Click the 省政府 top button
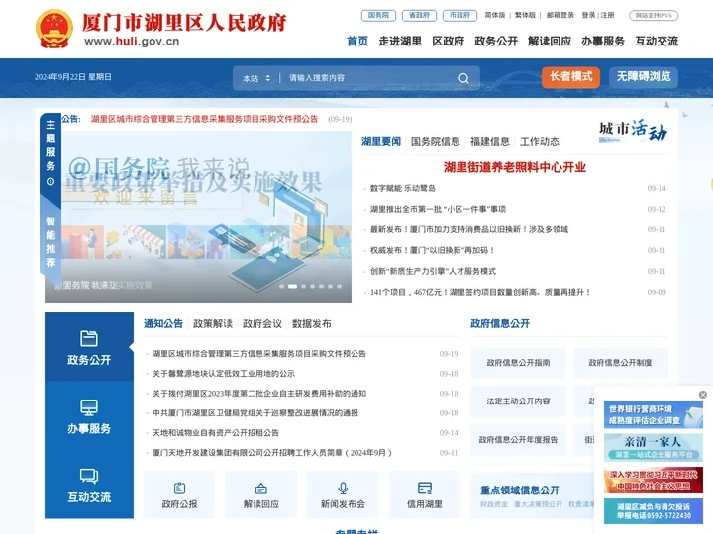Image resolution: width=713 pixels, height=534 pixels. (419, 16)
